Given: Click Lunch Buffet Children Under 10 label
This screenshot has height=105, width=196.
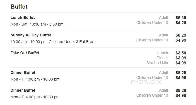Looking at the screenshot, I should tap(152, 22).
